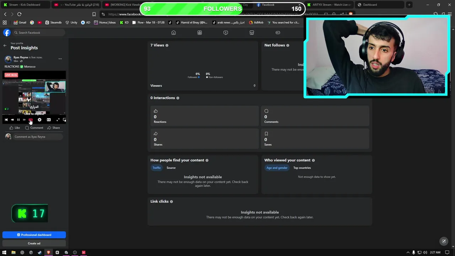Select the Traffic tab
Viewport: 455px width, 256px height.
157,168
